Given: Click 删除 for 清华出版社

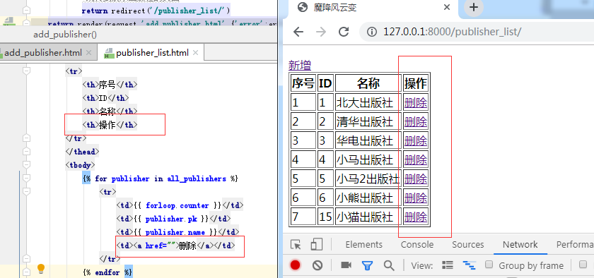Looking at the screenshot, I should pyautogui.click(x=416, y=122).
